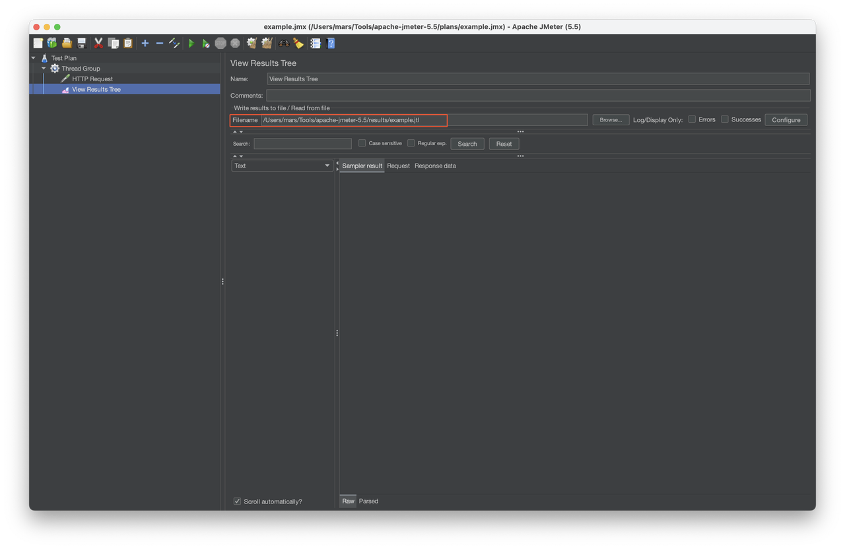This screenshot has height=549, width=845.
Task: Open the Function Helper dialog icon
Action: (316, 44)
